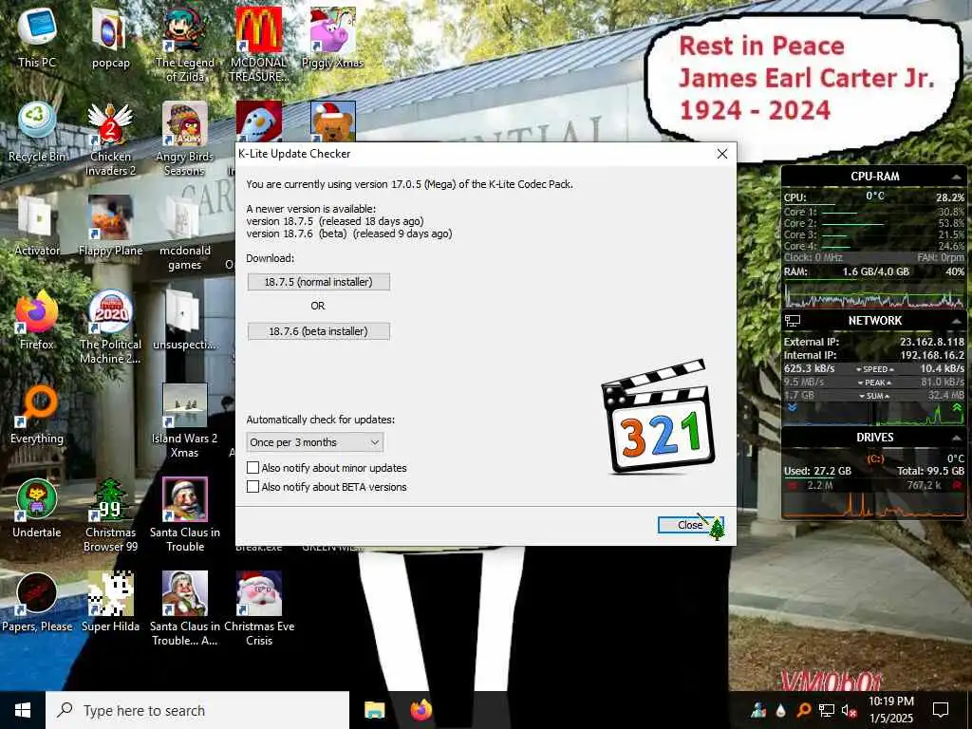This screenshot has height=729, width=972.
Task: Launch Santa Claus in Trouble shortcut
Action: 185,515
